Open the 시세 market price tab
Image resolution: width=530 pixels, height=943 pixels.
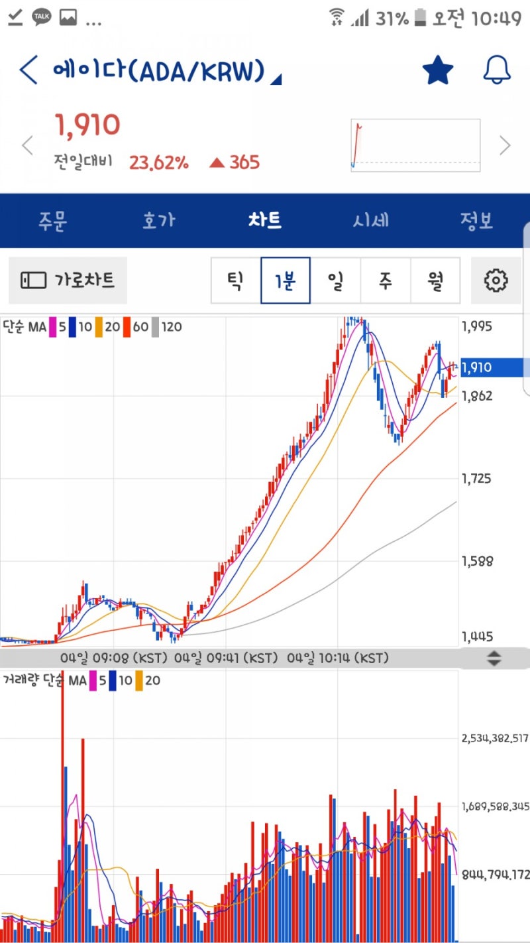pos(371,221)
